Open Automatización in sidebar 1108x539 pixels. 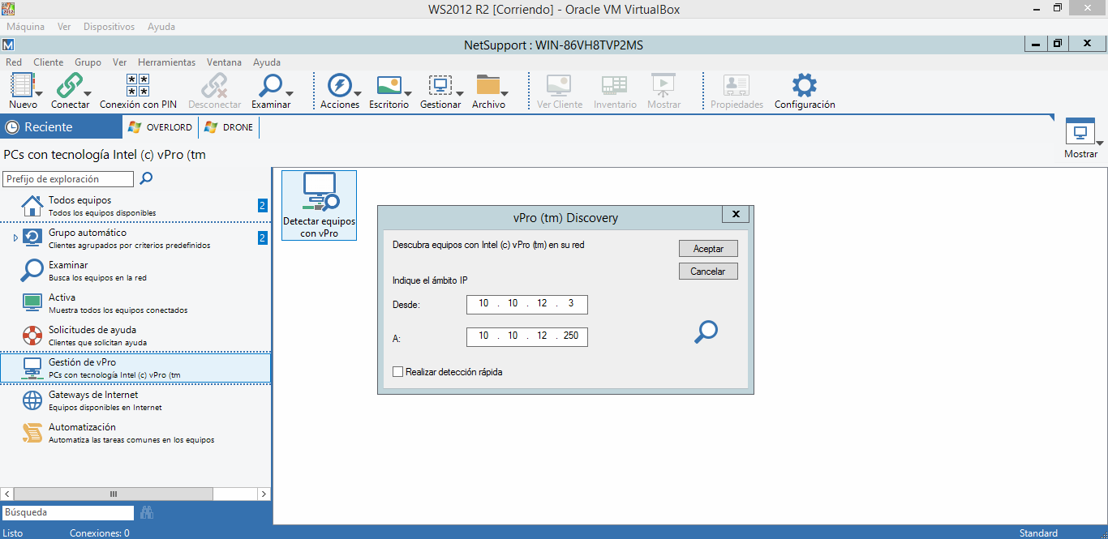point(135,433)
